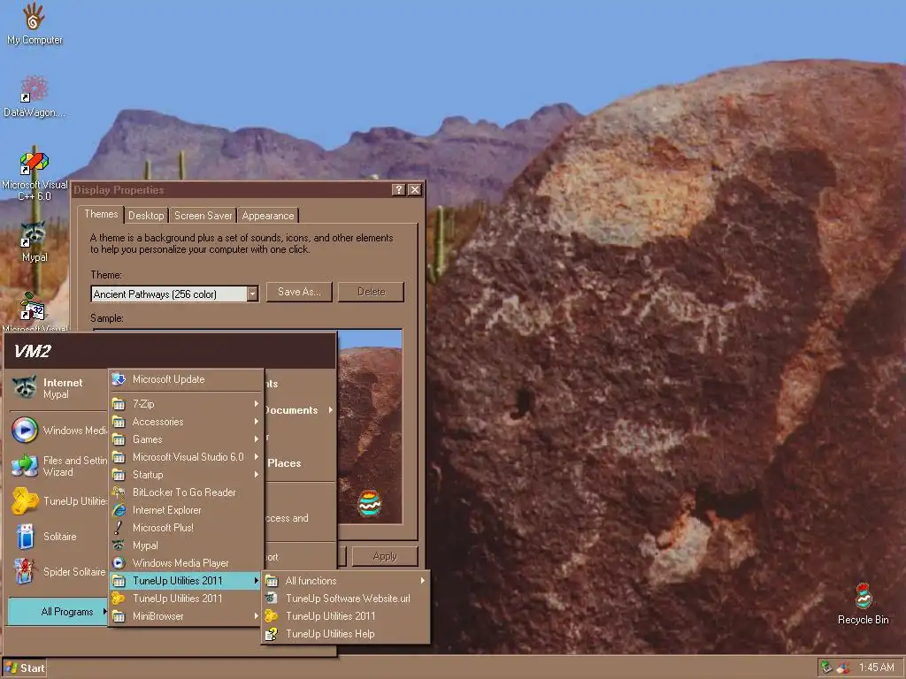
Task: Open My Computer desktop icon
Action: point(35,24)
